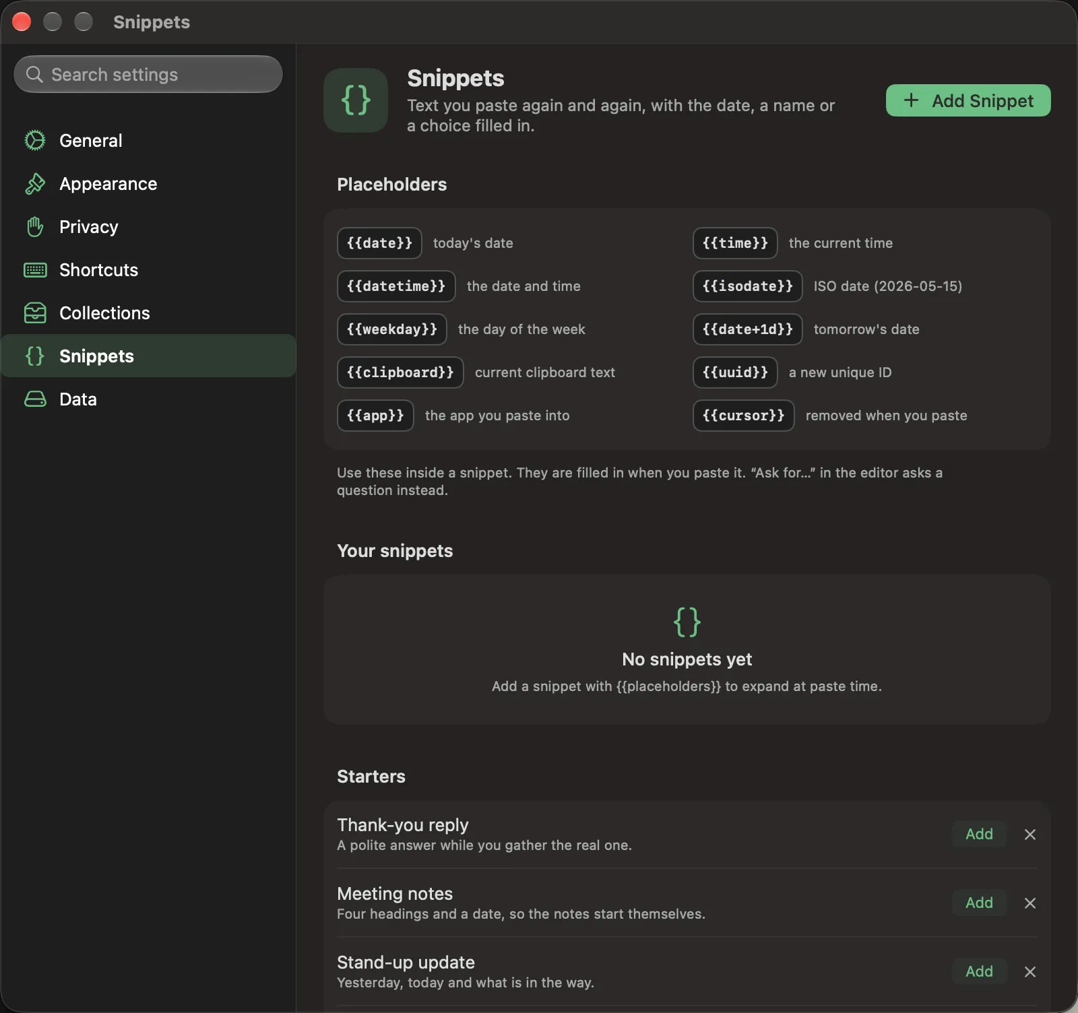Click the 'Thank-you reply' starter title
The height and width of the screenshot is (1013, 1078).
[x=403, y=825]
